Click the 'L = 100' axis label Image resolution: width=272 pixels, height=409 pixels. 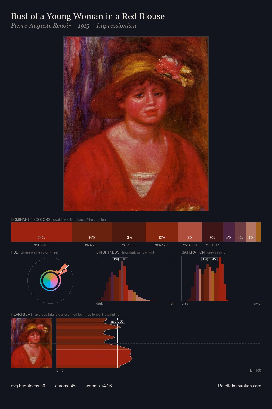point(255,370)
